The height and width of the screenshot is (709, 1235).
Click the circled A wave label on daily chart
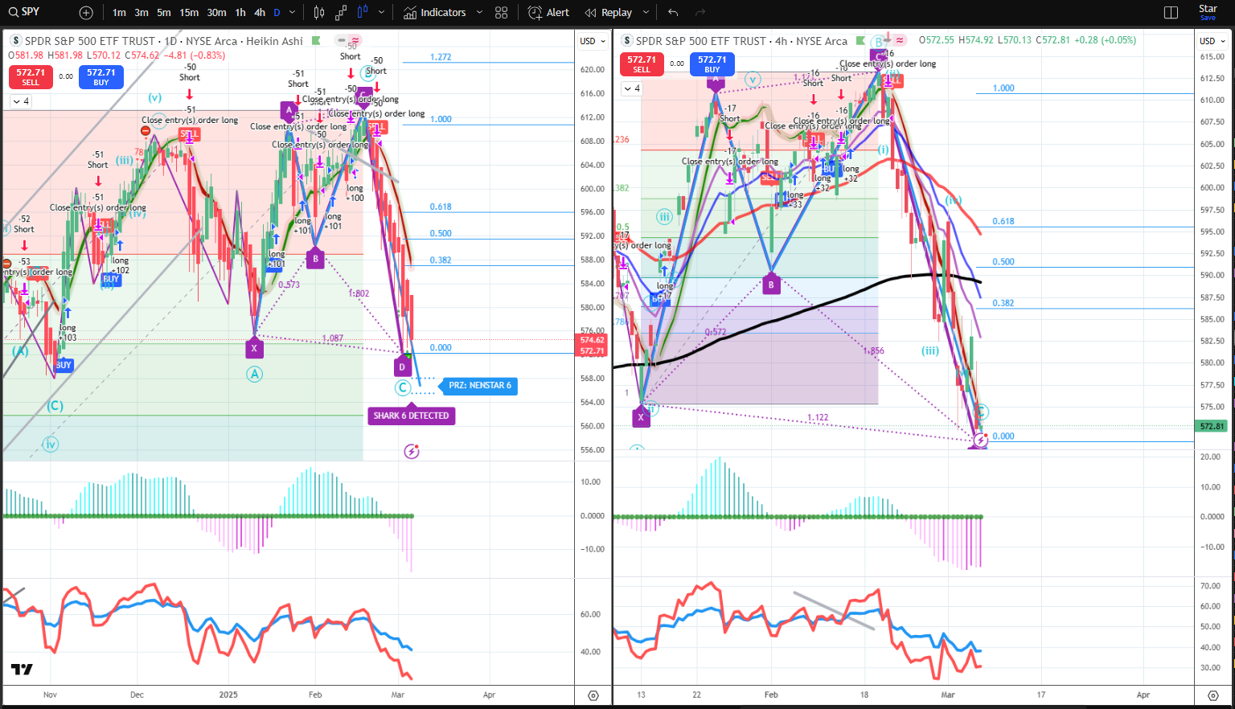(x=254, y=374)
